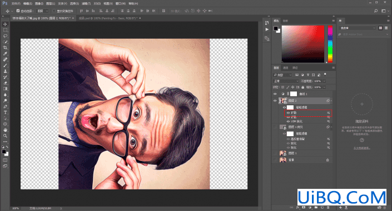Open the Image menu
Image resolution: width=392 pixels, height=211 pixels.
click(39, 4)
